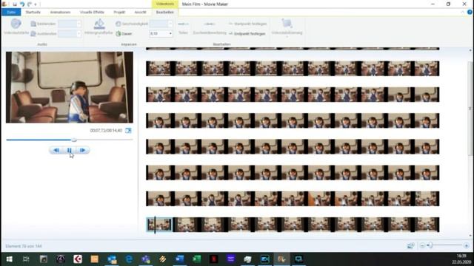Screen dimensions: 474x266
Task: Expand the Dauer duration combo box arrow
Action: point(170,33)
